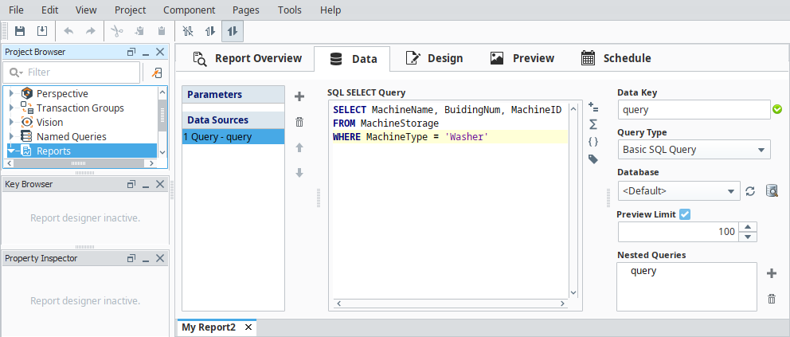Select query in Nested Queries list
This screenshot has height=337, width=790.
(643, 271)
